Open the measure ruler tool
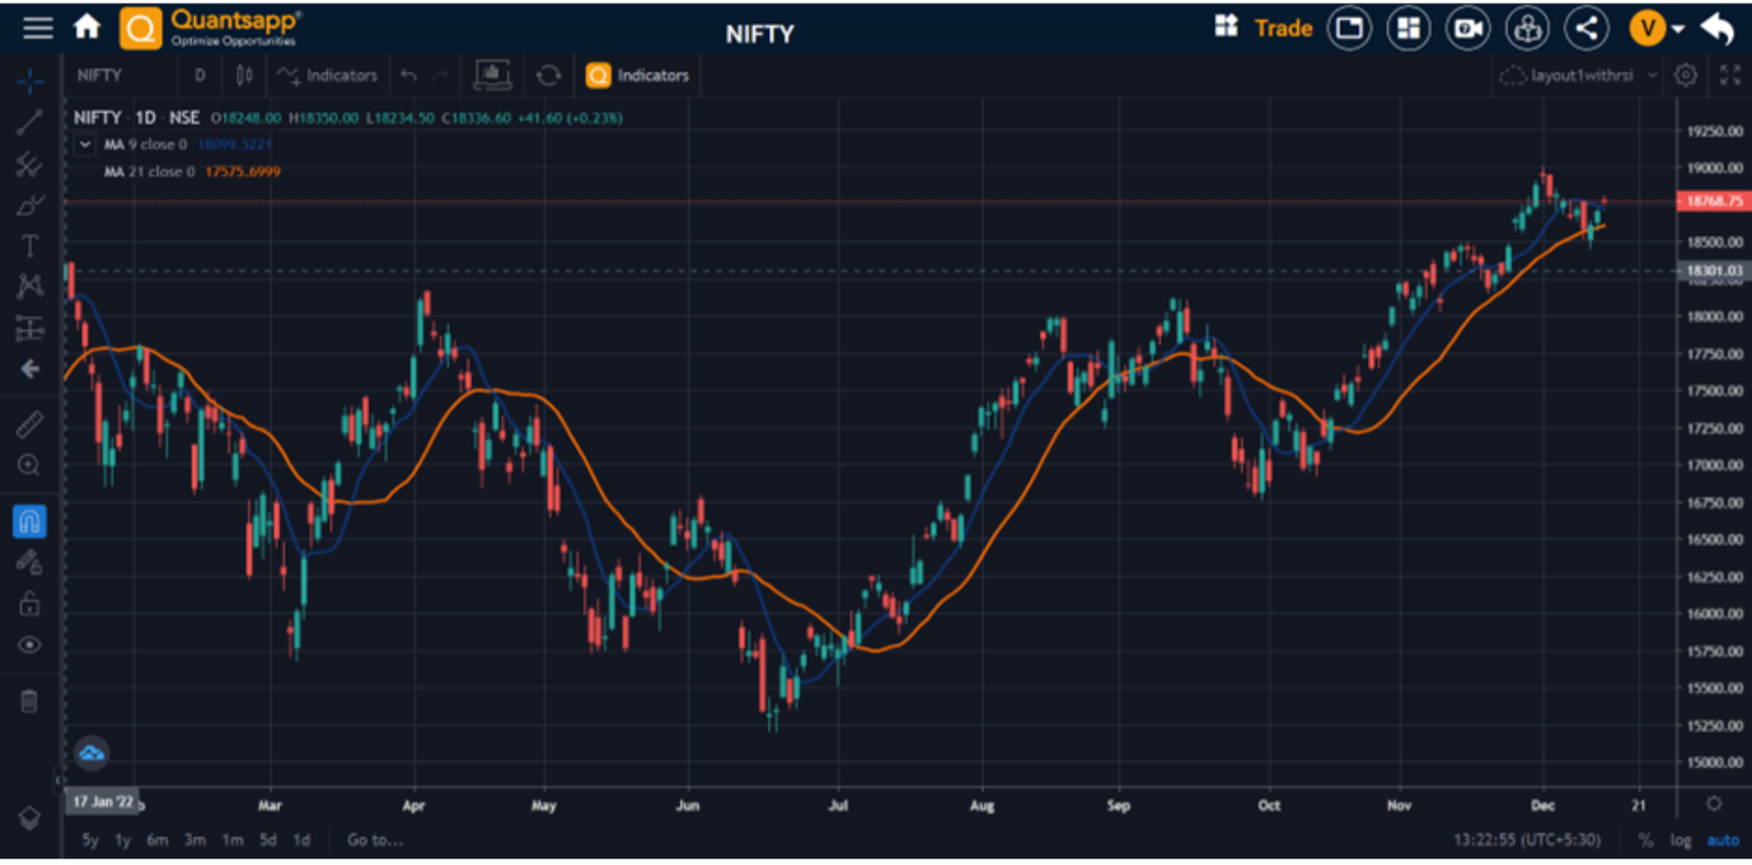 (x=30, y=422)
